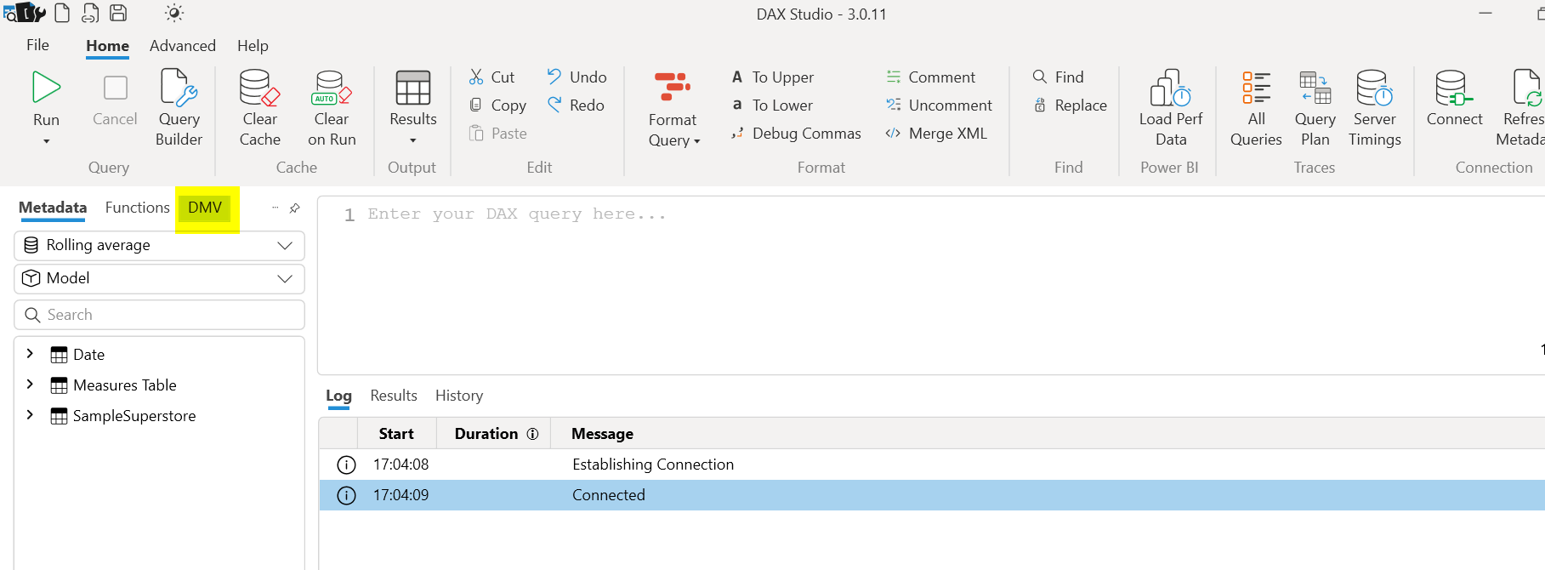Click the save icon in title bar
The width and height of the screenshot is (1545, 570).
pyautogui.click(x=119, y=13)
